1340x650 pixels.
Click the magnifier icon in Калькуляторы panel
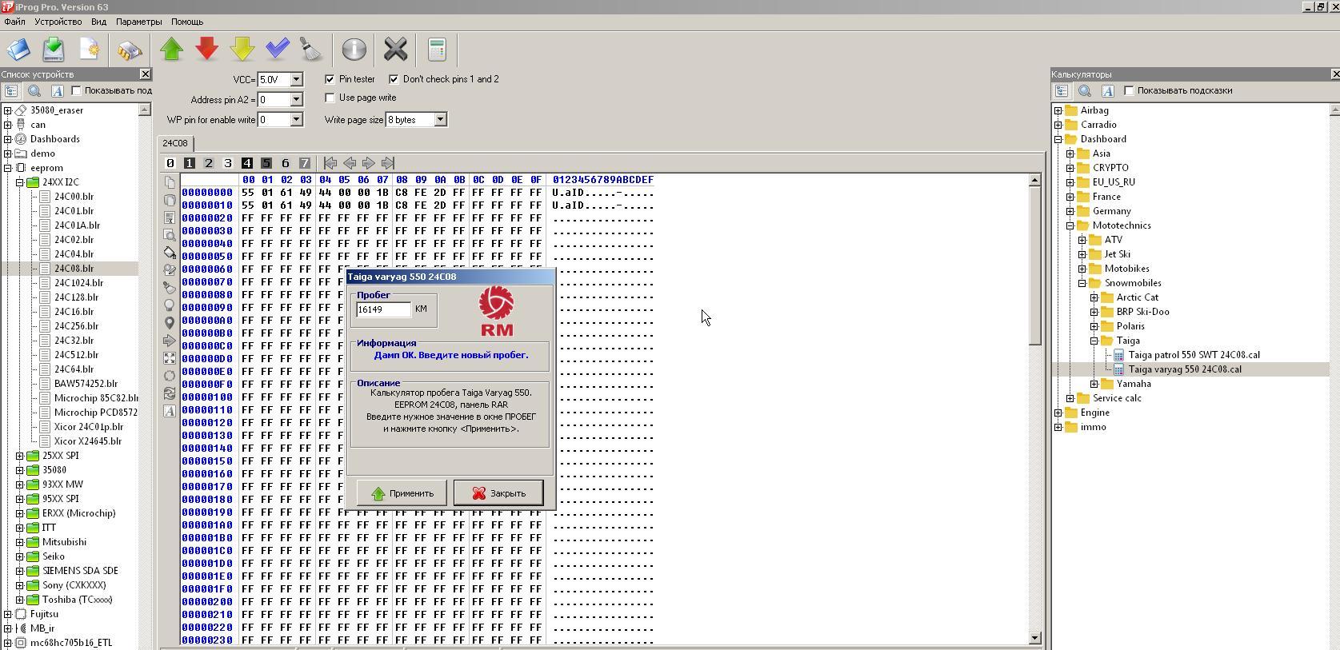click(x=1085, y=91)
